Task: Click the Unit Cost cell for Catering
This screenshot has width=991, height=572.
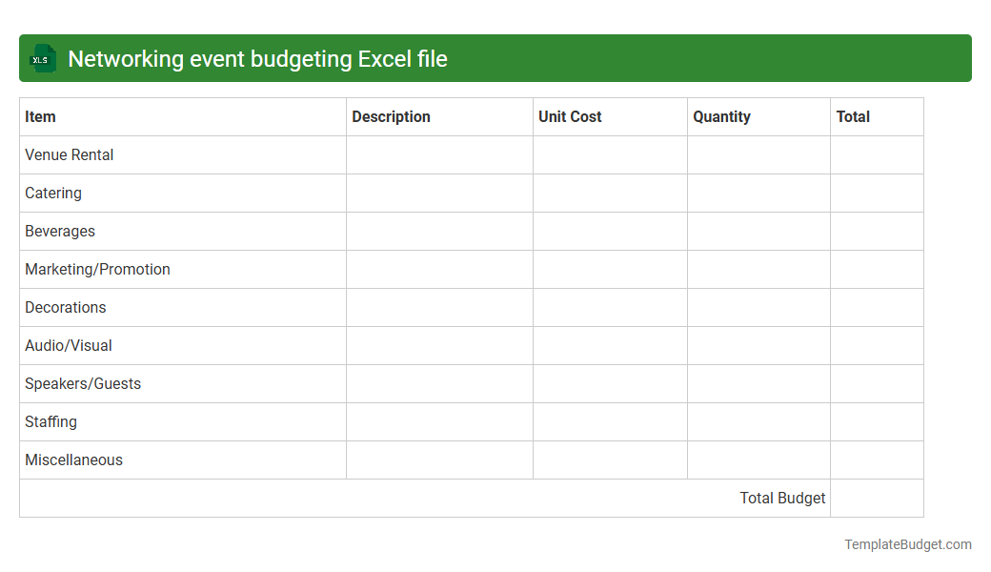Action: click(610, 193)
